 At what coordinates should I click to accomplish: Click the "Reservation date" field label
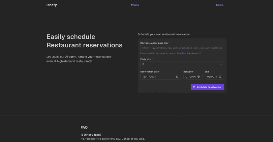coord(149,72)
